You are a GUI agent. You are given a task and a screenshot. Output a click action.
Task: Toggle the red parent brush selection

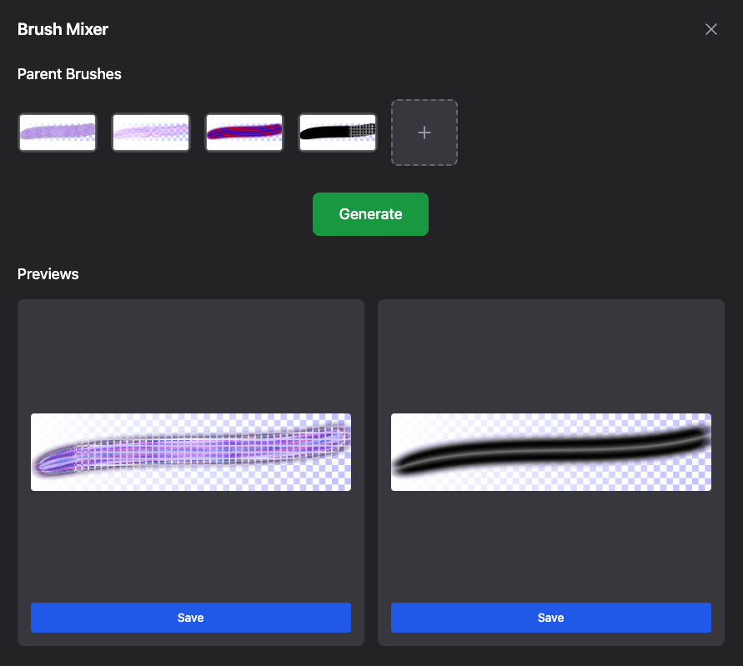tap(244, 132)
